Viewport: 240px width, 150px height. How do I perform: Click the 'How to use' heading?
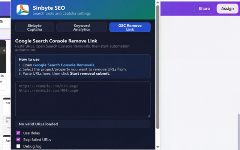[29, 59]
